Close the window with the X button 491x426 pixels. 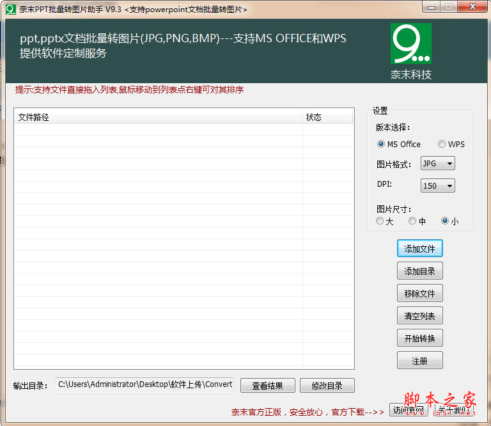tap(472, 7)
